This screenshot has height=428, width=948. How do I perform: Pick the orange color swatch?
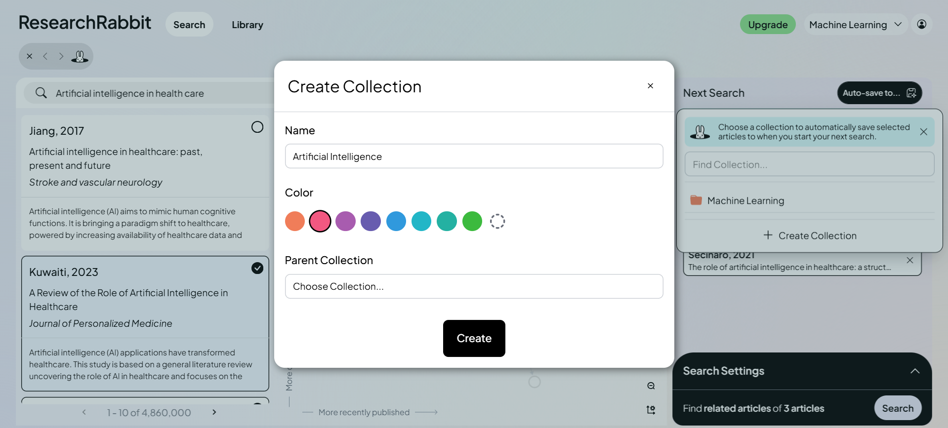click(x=295, y=221)
